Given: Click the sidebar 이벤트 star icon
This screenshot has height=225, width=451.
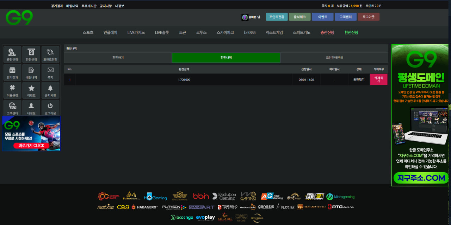Looking at the screenshot, I should coord(31,89).
